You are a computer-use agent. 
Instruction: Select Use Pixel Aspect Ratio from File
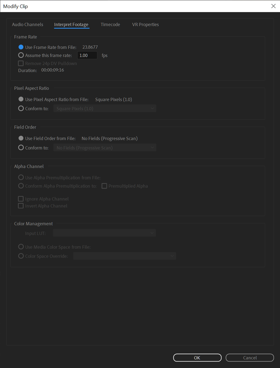(x=21, y=99)
